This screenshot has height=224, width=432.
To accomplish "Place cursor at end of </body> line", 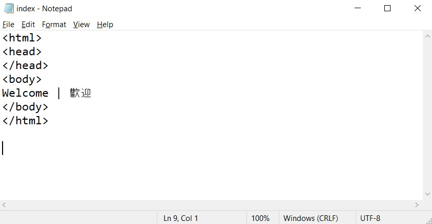I will (x=49, y=107).
